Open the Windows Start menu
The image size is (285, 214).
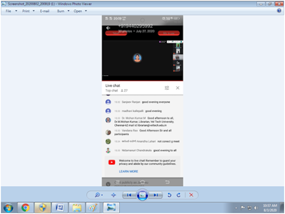click(x=8, y=208)
